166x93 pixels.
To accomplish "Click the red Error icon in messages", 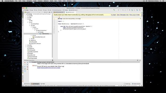I will pos(33,66).
